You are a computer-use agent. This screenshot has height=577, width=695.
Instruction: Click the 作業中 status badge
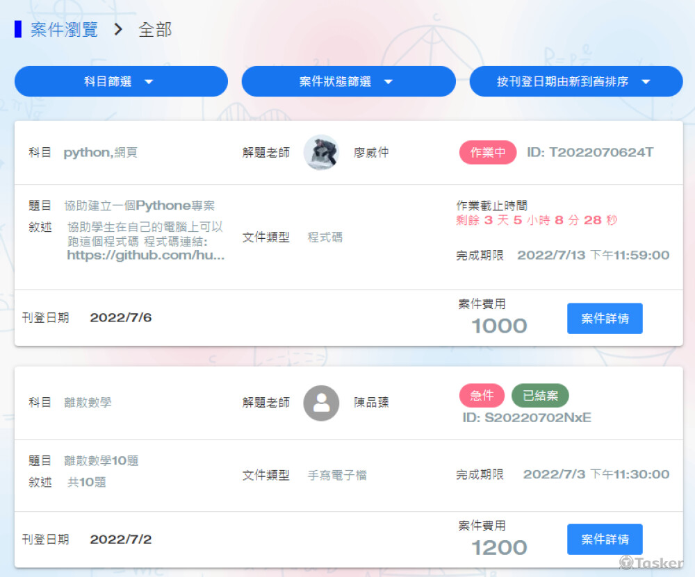pos(487,153)
